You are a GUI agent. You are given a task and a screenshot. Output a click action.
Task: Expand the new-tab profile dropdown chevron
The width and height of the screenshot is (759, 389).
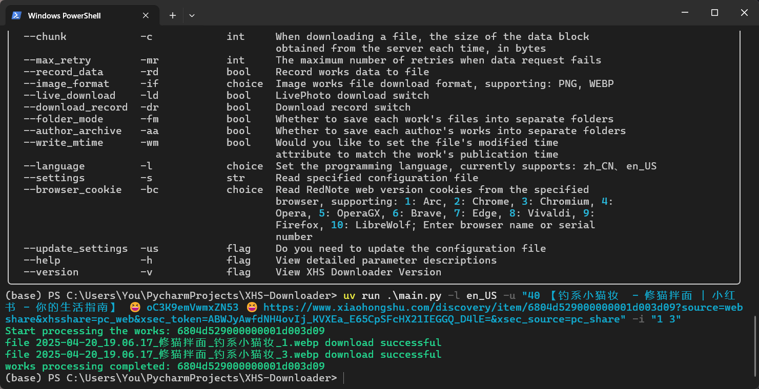(192, 15)
